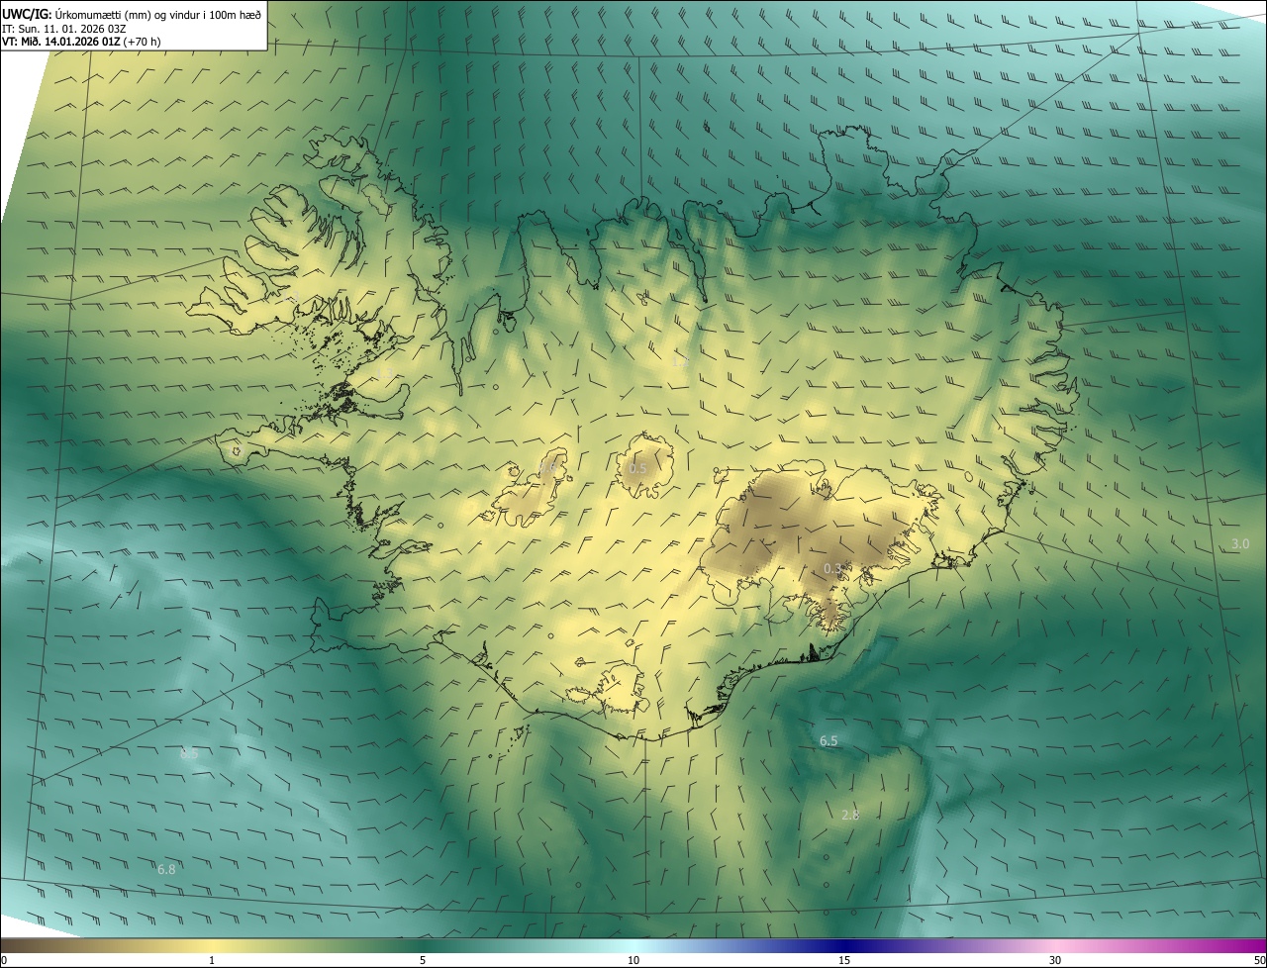Select the "0.5" map value label
The image size is (1267, 968).
(x=638, y=468)
